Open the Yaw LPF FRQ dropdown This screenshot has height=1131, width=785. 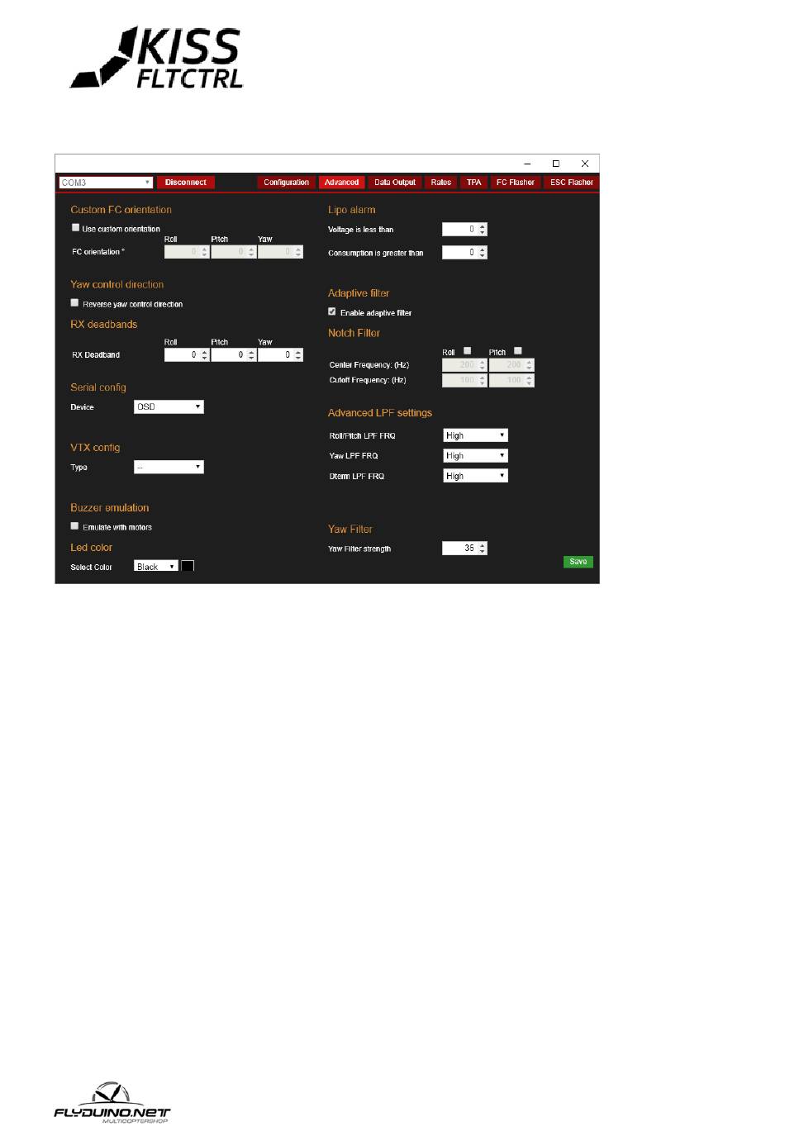point(475,455)
